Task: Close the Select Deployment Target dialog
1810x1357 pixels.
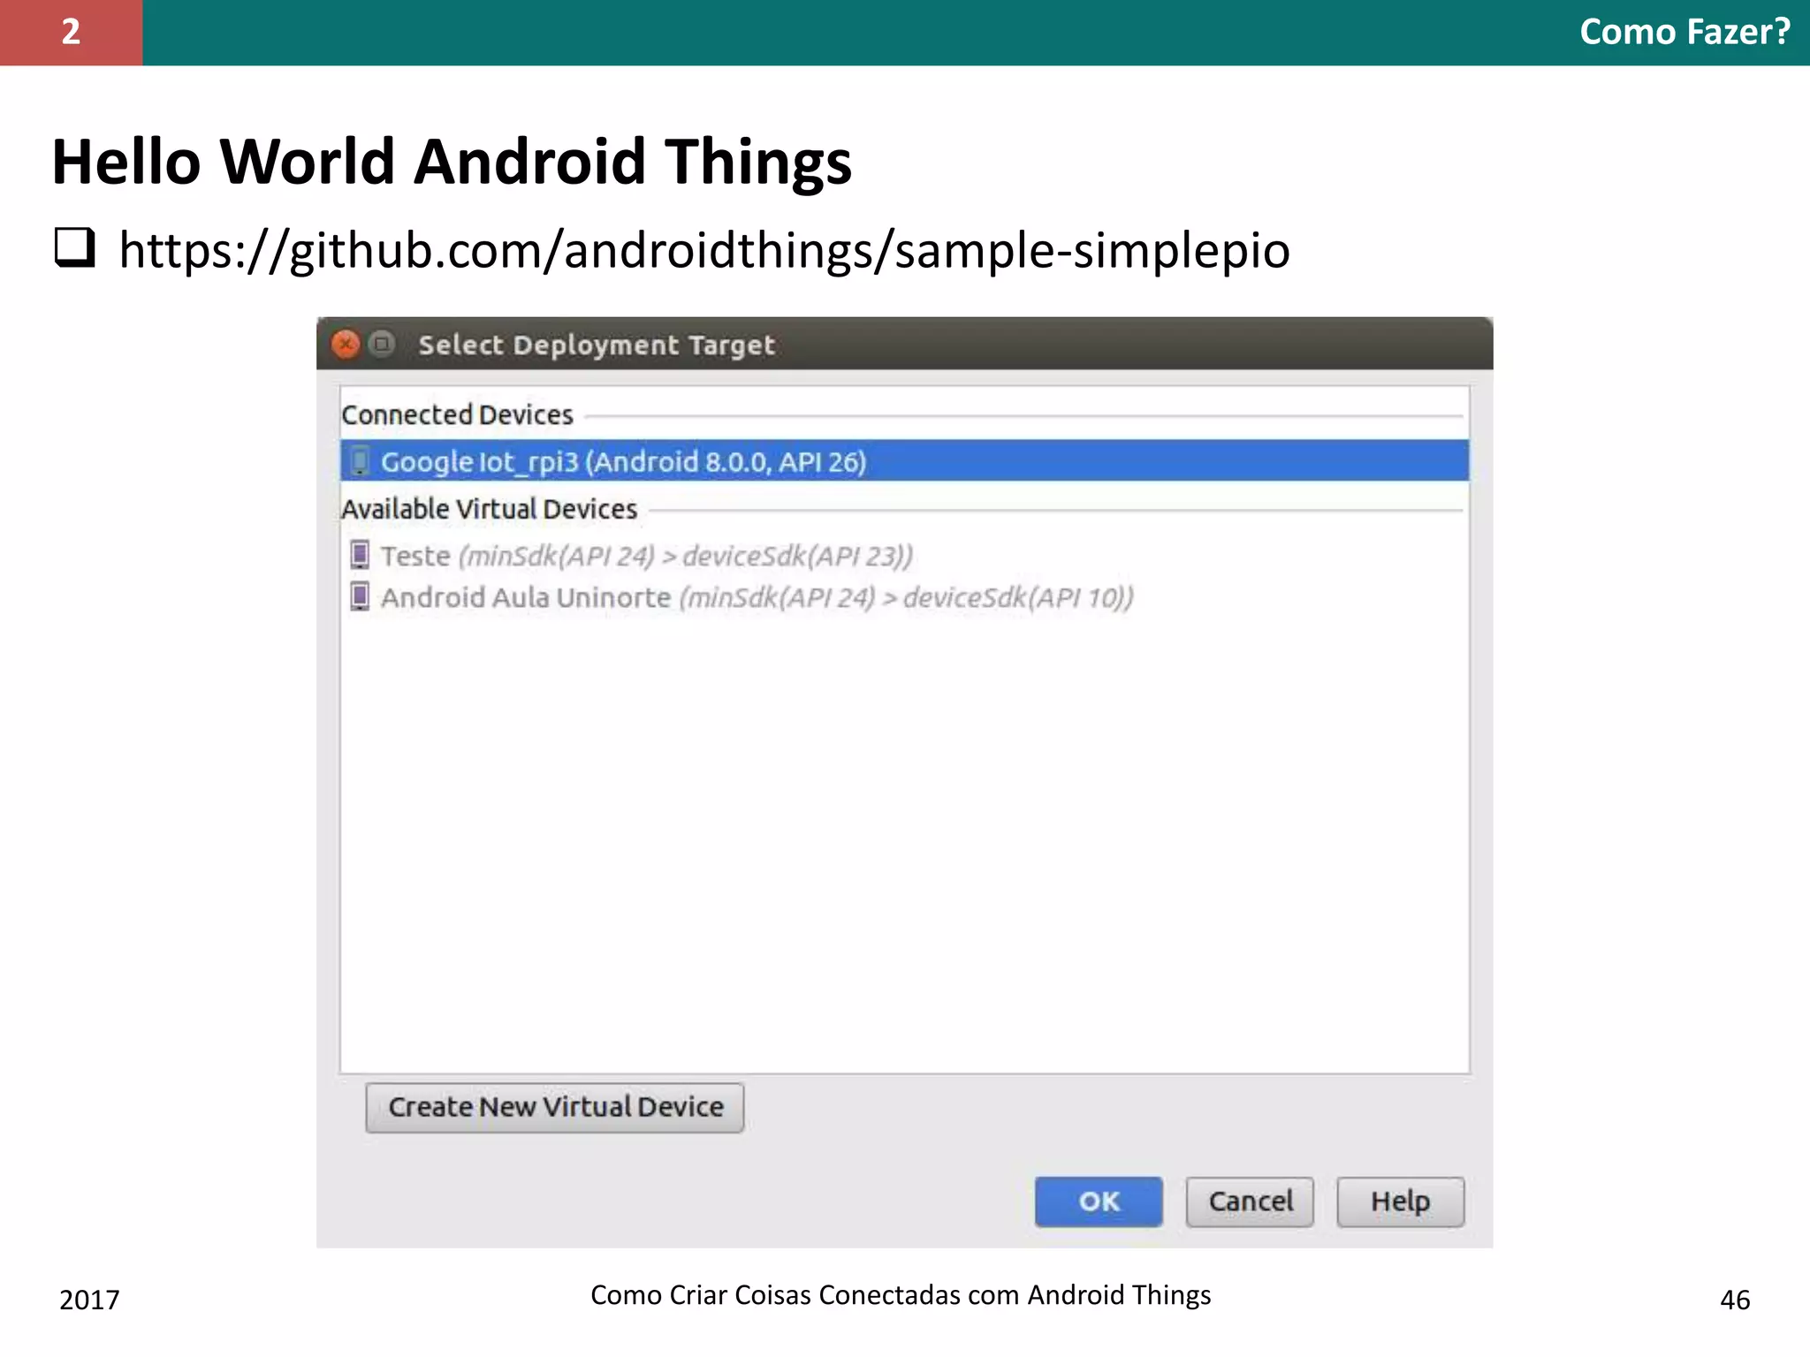Action: (x=346, y=344)
